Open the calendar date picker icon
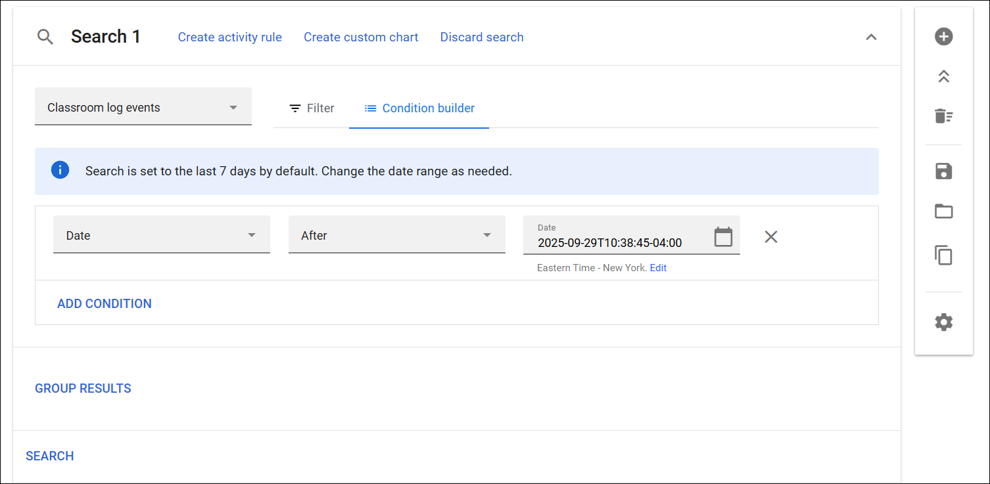990x484 pixels. [723, 236]
